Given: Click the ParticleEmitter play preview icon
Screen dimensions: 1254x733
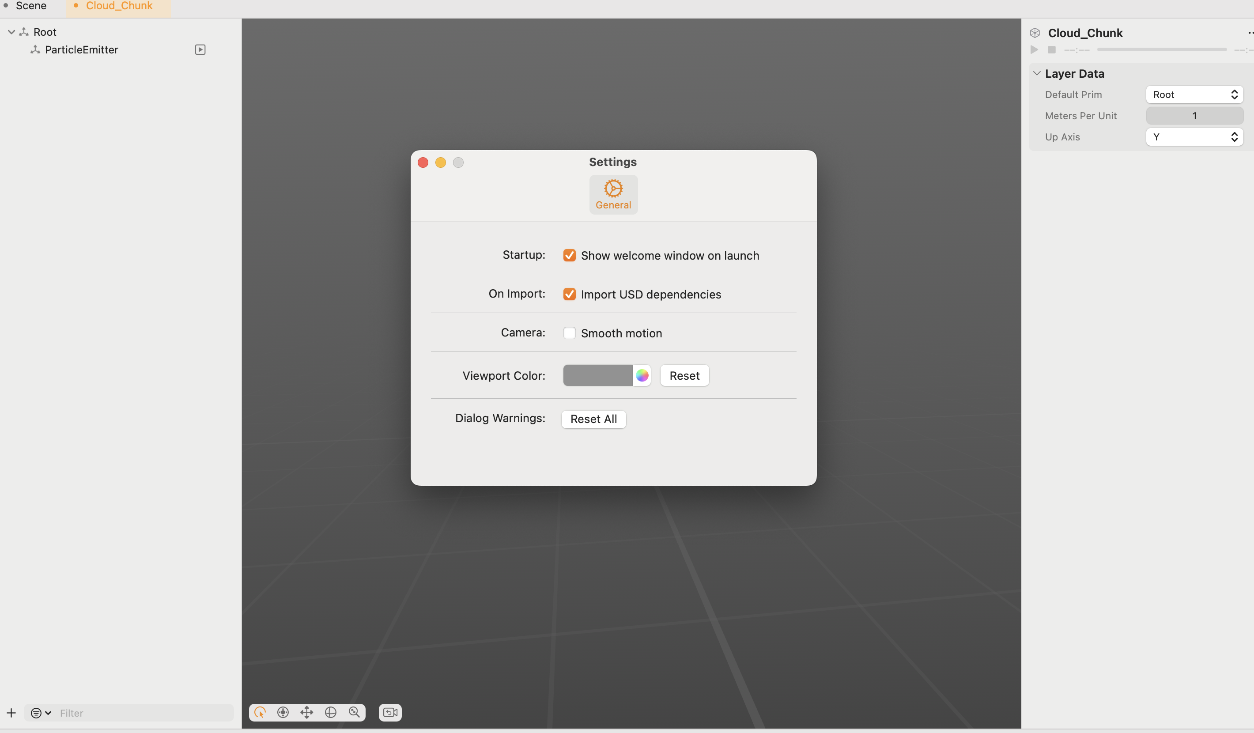Looking at the screenshot, I should [200, 50].
